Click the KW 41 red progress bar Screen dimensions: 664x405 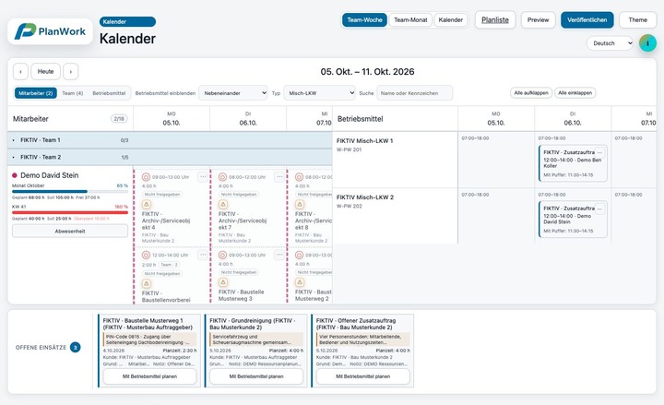[x=70, y=213]
